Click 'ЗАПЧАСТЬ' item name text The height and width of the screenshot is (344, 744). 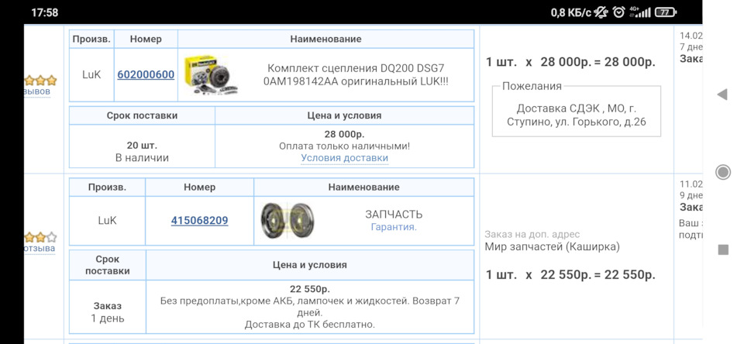click(394, 215)
